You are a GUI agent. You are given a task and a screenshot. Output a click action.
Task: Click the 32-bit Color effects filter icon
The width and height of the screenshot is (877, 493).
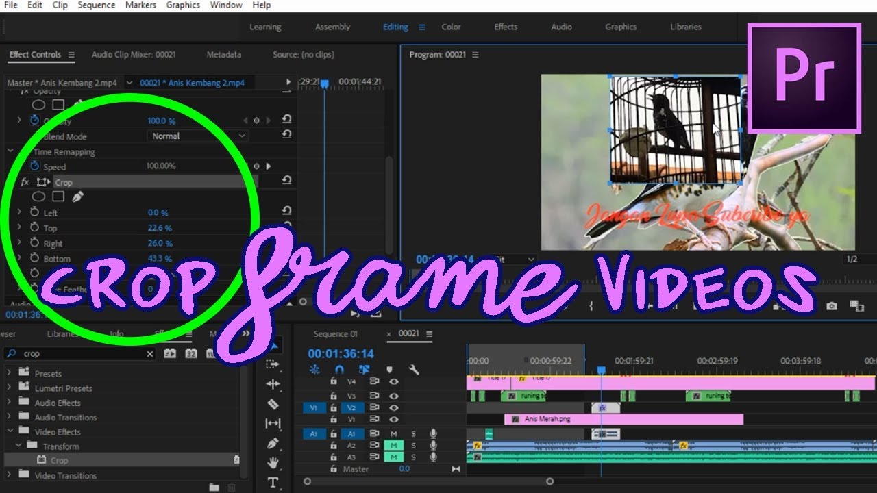click(191, 353)
